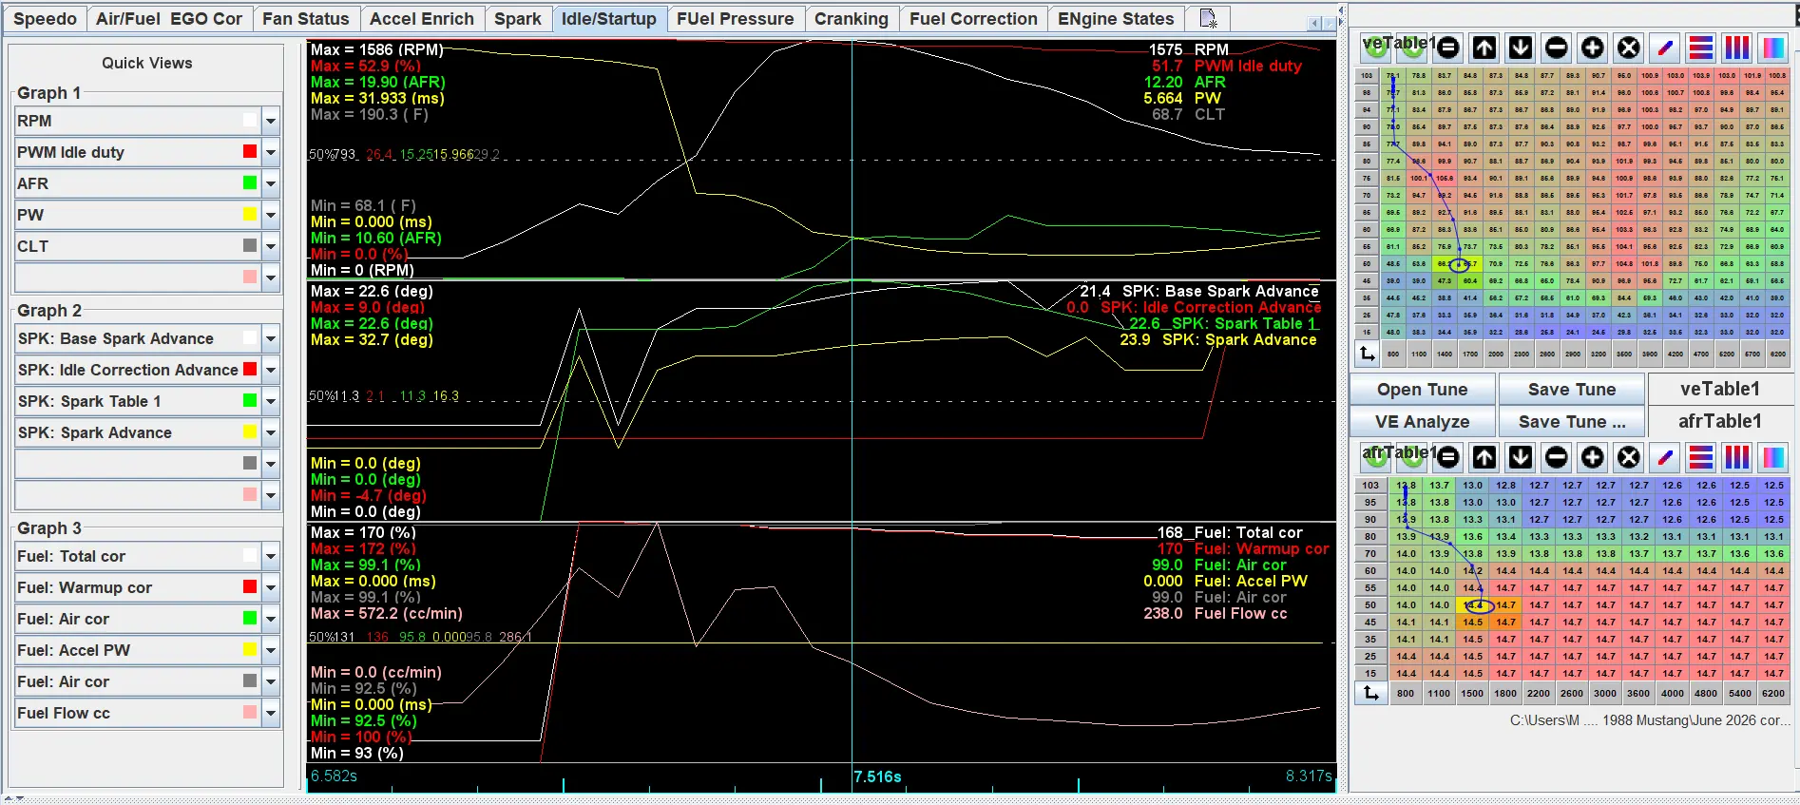
Task: Click the red swatch for SPK: Idle Correction Advance
Action: (x=250, y=370)
